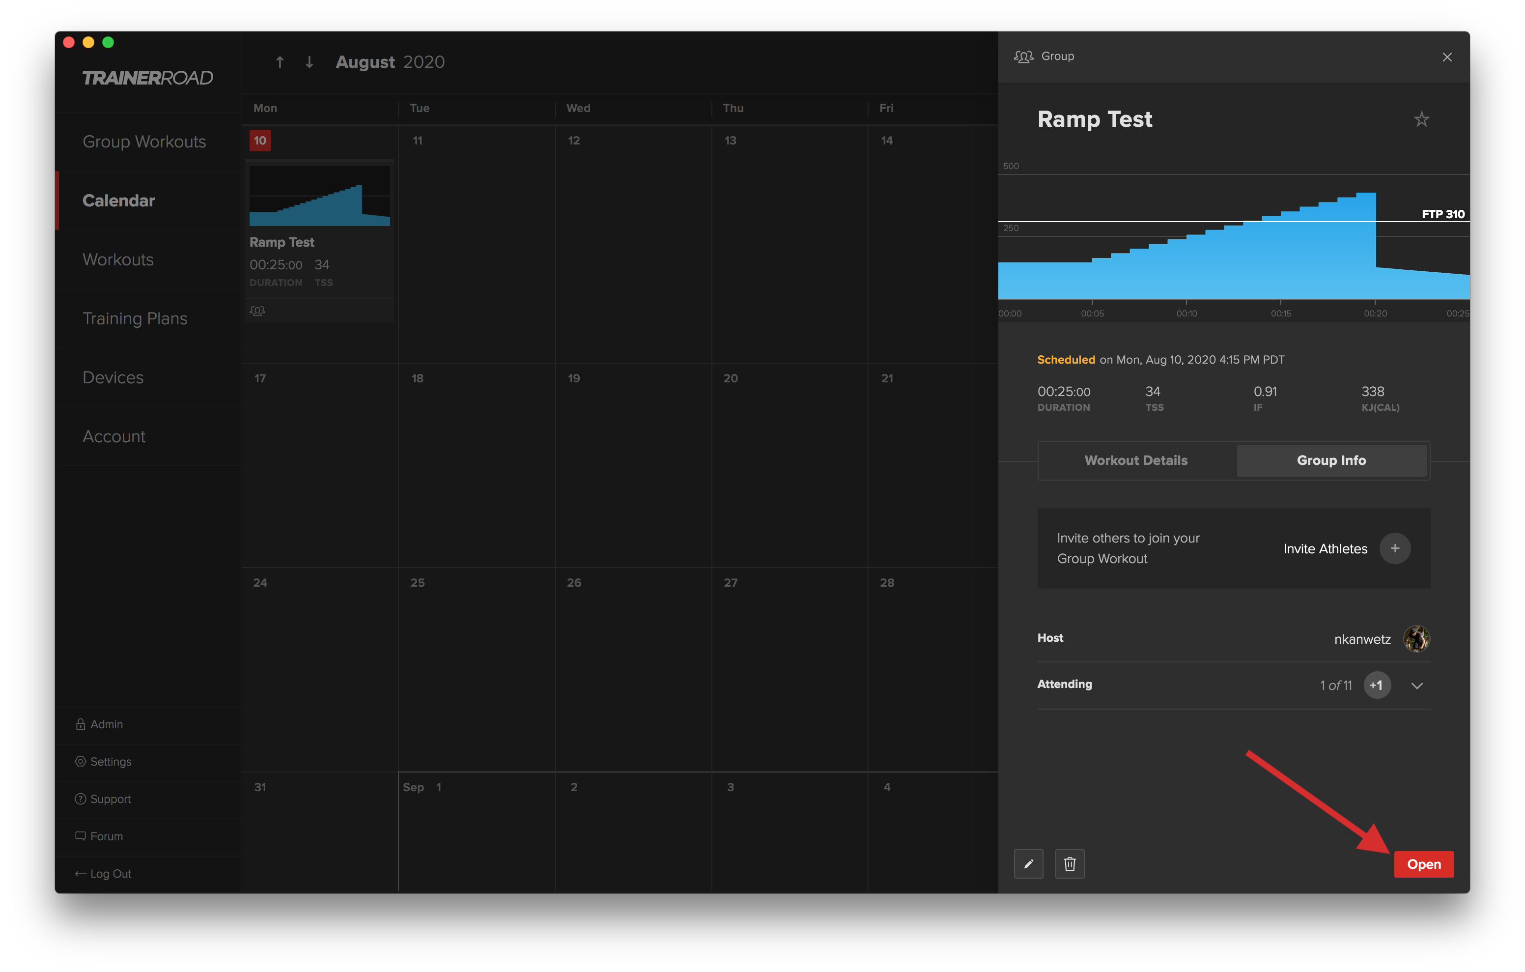Open the Ramp Test calendar thumbnail

pyautogui.click(x=320, y=196)
